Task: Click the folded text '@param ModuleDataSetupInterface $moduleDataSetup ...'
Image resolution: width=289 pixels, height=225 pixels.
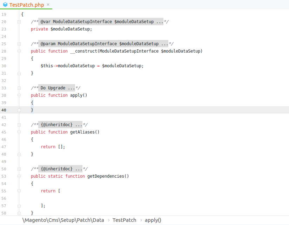Action: click(103, 44)
